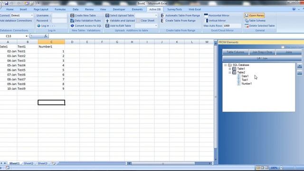Click the Table Schema icon
Screen dimensions: 304x171
click(x=247, y=20)
